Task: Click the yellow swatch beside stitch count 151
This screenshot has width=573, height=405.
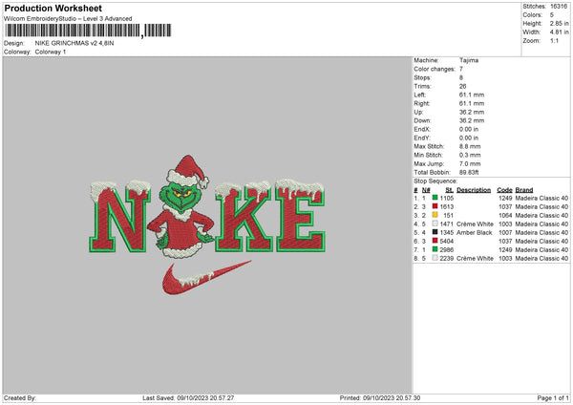Action: 435,215
